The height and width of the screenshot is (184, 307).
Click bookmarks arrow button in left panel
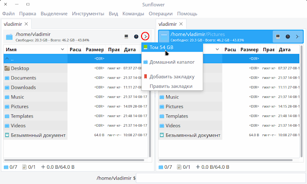coord(145,36)
